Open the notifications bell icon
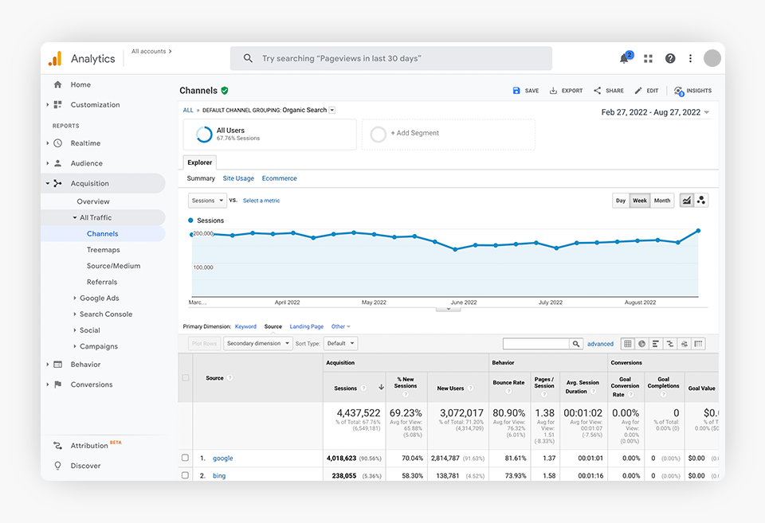This screenshot has width=765, height=523. point(624,59)
